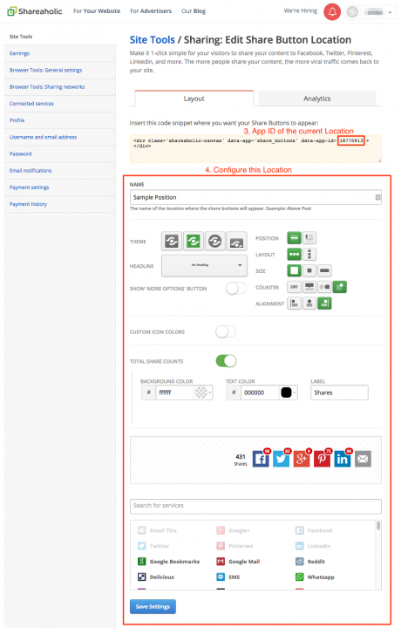Image resolution: width=401 pixels, height=628 pixels.
Task: Edit the Label field reading Shares
Action: click(339, 392)
